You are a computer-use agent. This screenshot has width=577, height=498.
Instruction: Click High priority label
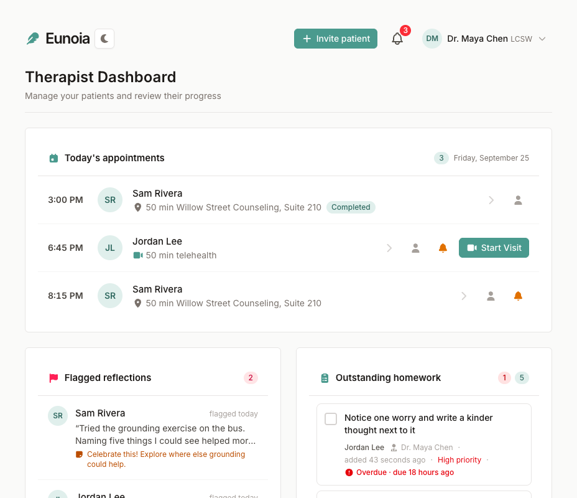coord(459,460)
